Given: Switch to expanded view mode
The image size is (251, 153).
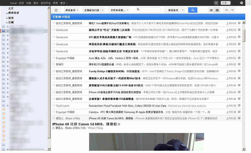Looking at the screenshot, I should pos(216,10).
